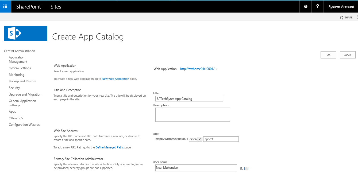Go to Security navigation item
Viewport: 358px width, 177px height.
click(14, 88)
